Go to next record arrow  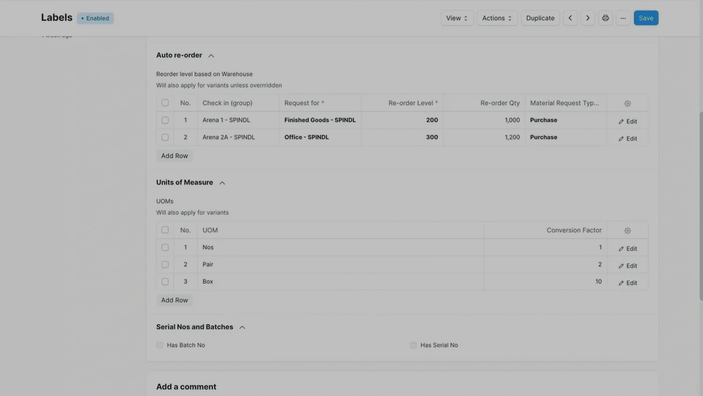pyautogui.click(x=588, y=18)
